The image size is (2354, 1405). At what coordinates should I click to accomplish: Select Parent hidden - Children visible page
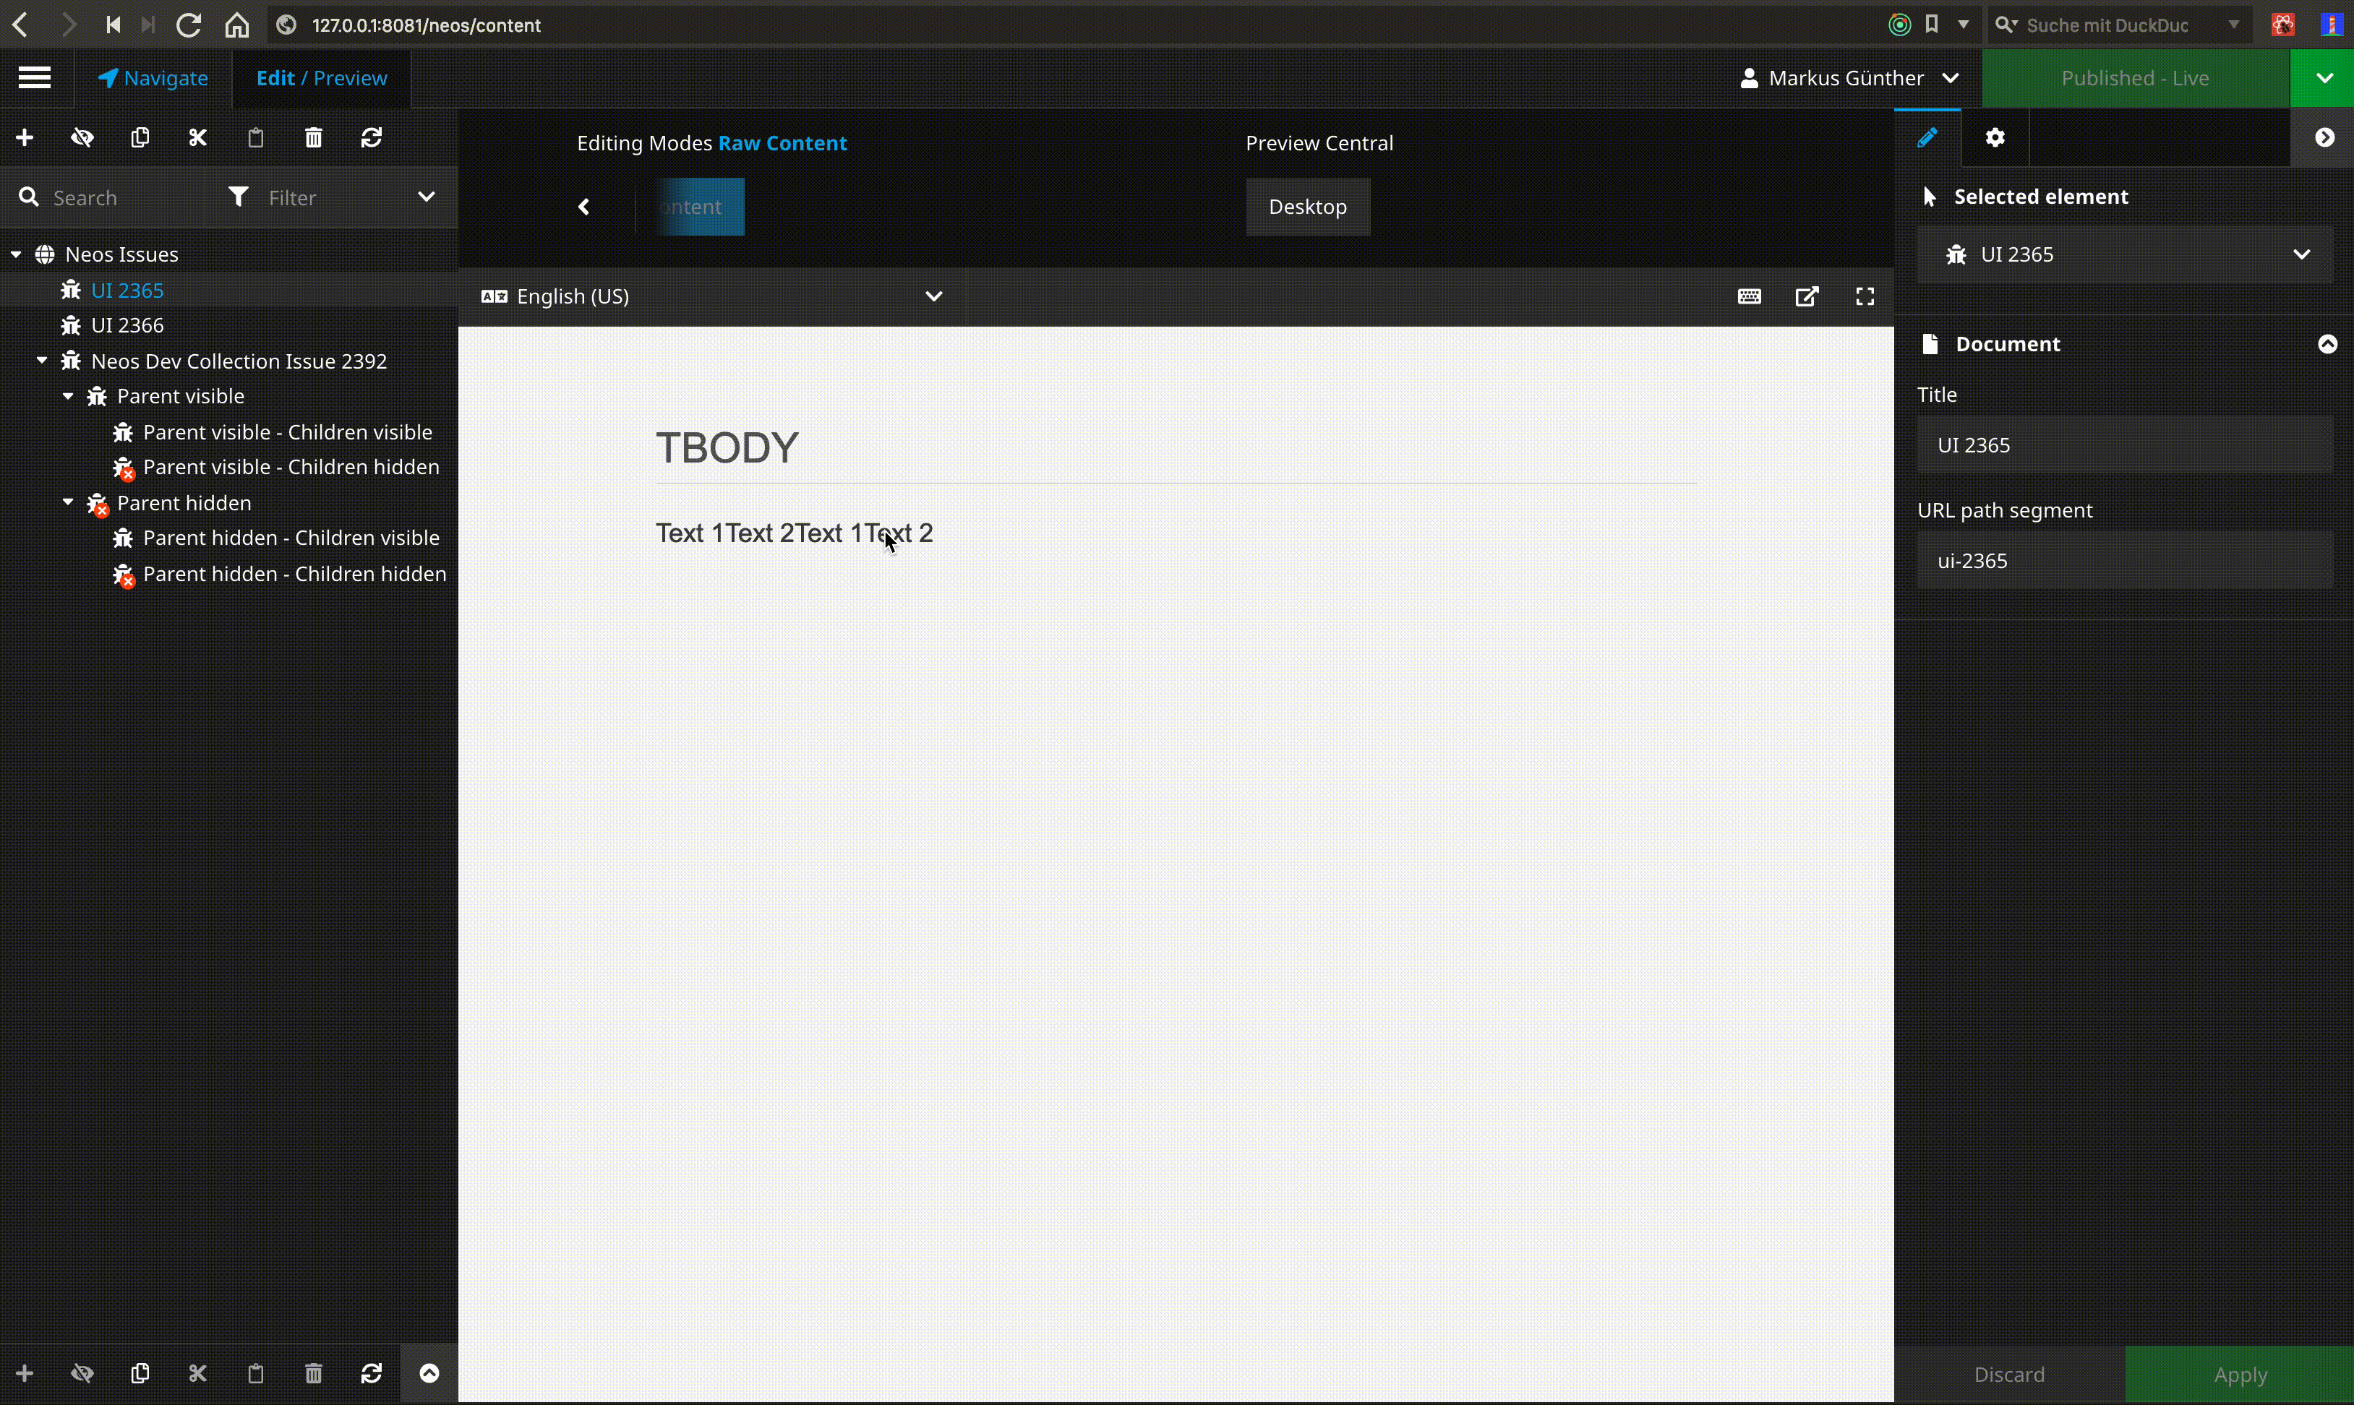pyautogui.click(x=291, y=538)
